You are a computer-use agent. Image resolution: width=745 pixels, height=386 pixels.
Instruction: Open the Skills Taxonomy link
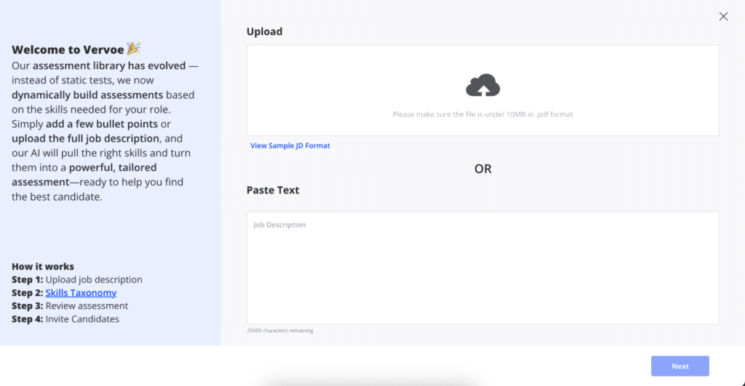81,293
